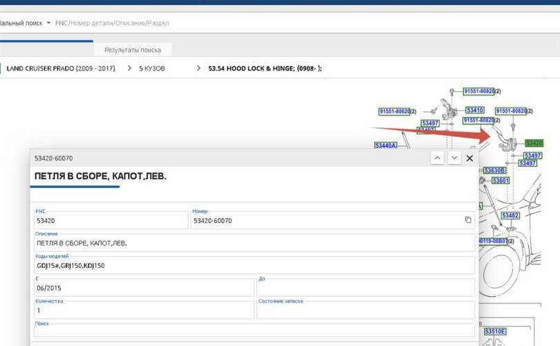Select part callout 53482 near the fender
Screen dimensions: 560x346
[510, 216]
